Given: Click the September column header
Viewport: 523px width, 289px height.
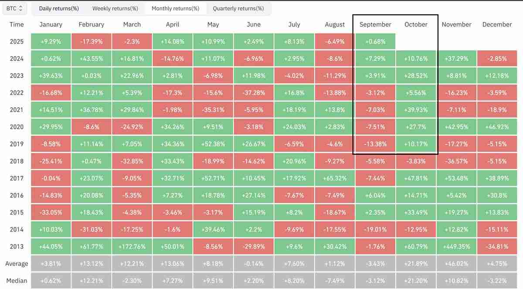Looking at the screenshot, I should pyautogui.click(x=375, y=24).
